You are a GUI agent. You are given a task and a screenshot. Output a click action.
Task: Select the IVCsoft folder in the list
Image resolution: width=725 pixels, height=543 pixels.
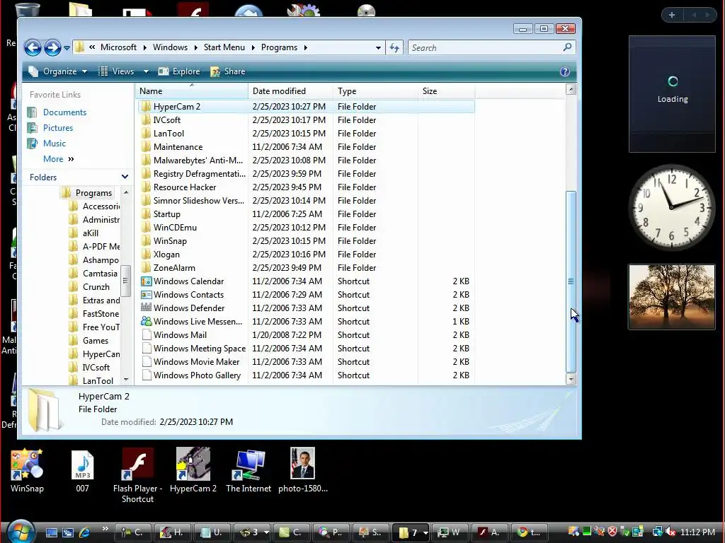click(x=167, y=120)
